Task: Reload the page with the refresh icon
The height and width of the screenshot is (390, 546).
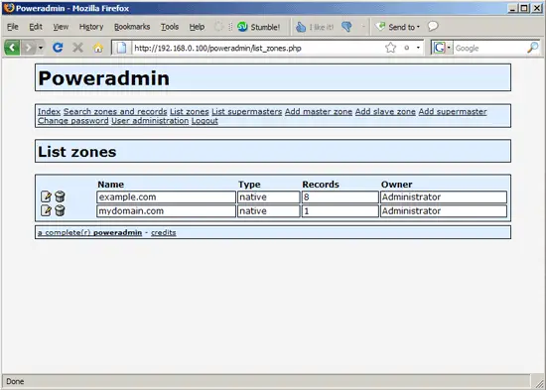Action: (x=58, y=48)
